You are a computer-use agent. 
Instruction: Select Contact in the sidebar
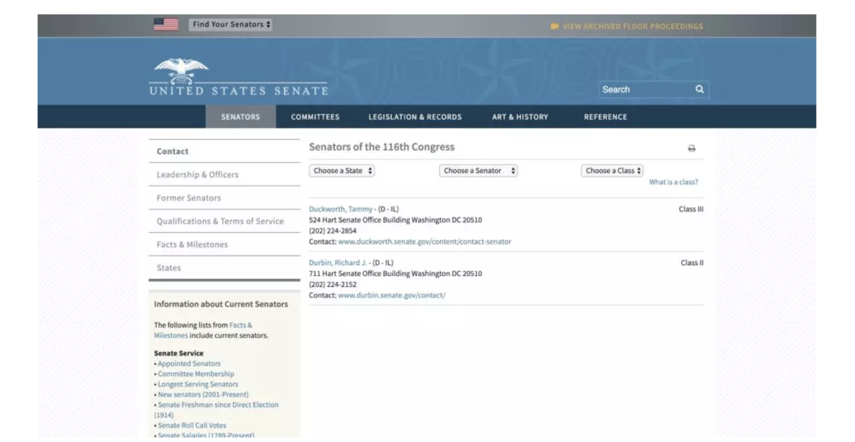[x=224, y=151]
